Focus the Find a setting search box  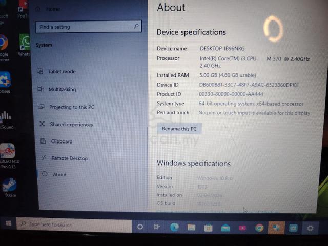click(x=89, y=27)
